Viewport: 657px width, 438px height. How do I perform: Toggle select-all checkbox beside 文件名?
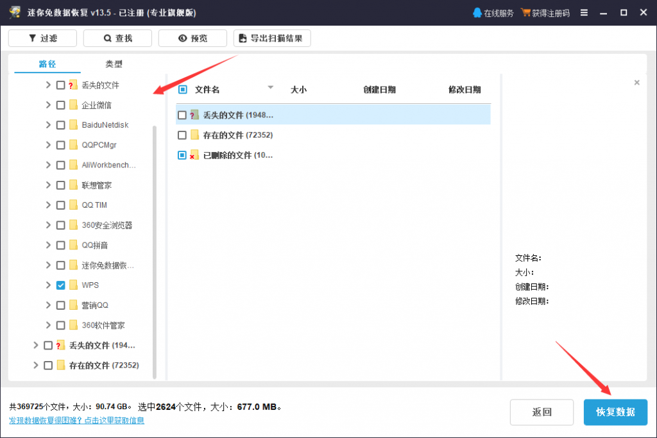[x=183, y=89]
